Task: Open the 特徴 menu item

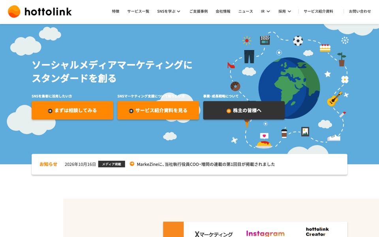Action: coord(116,11)
